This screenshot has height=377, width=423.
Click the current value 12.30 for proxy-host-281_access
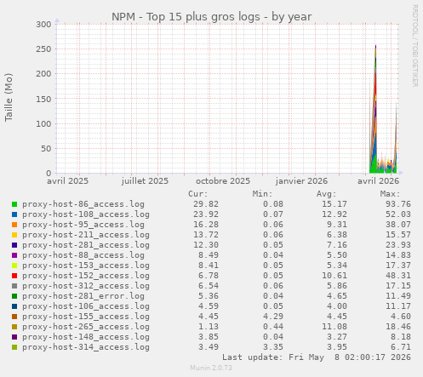coord(206,245)
